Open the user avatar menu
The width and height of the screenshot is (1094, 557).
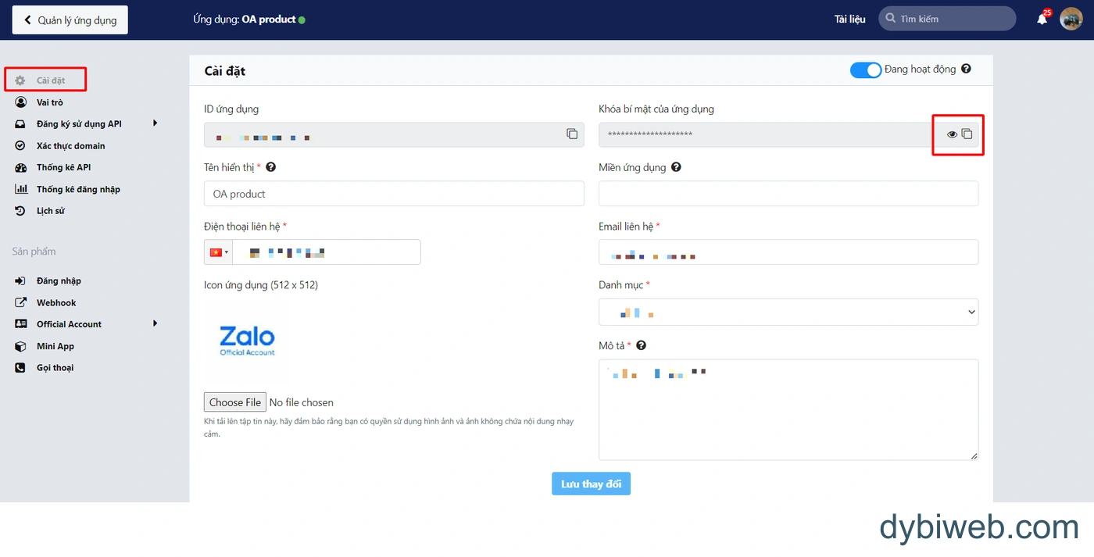1071,19
